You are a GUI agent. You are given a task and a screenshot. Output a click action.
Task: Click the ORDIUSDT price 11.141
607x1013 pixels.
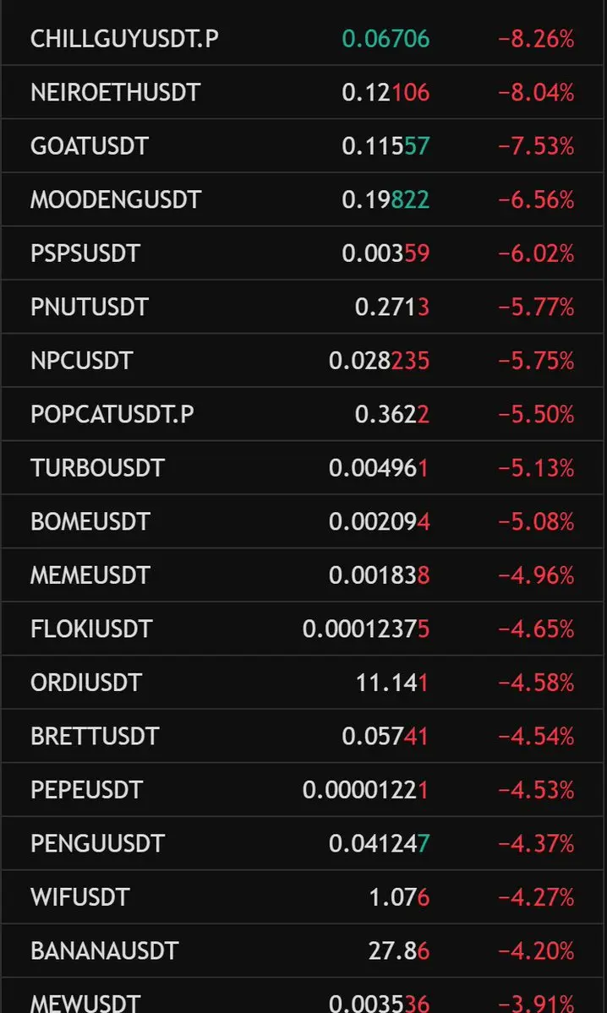pyautogui.click(x=392, y=682)
